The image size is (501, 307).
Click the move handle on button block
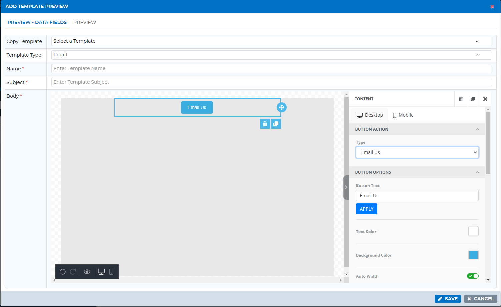[x=282, y=107]
